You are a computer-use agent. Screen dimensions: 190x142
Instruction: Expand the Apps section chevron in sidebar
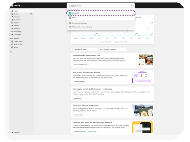pos(32,52)
